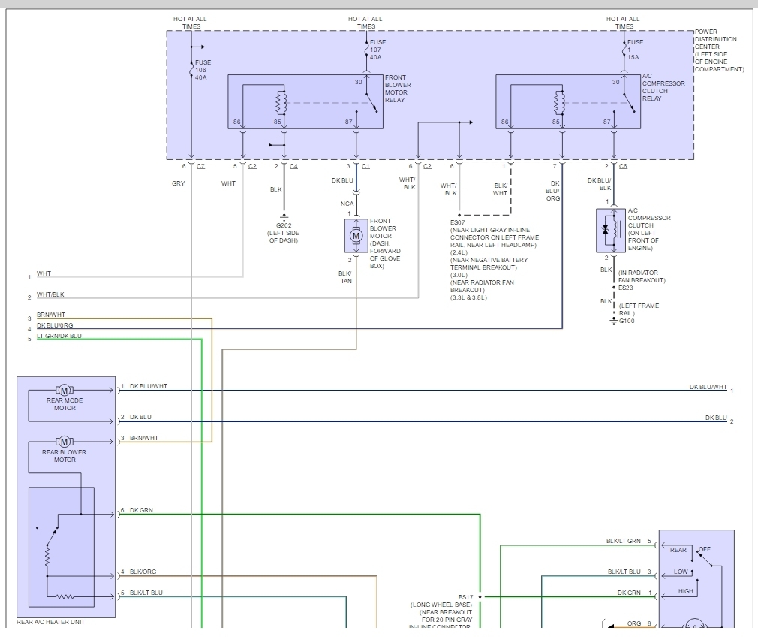Select the BLK/ORG wire label at terminal 4
The height and width of the screenshot is (637, 758).
click(143, 572)
